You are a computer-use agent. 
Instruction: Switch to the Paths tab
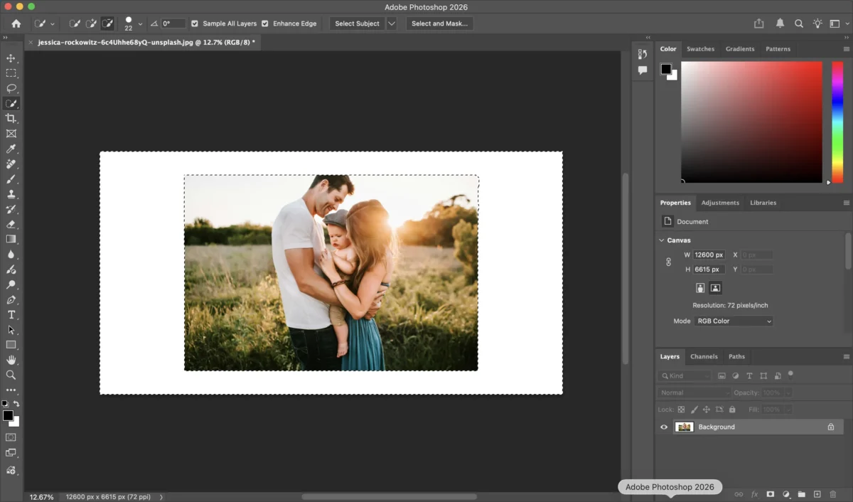(x=736, y=356)
